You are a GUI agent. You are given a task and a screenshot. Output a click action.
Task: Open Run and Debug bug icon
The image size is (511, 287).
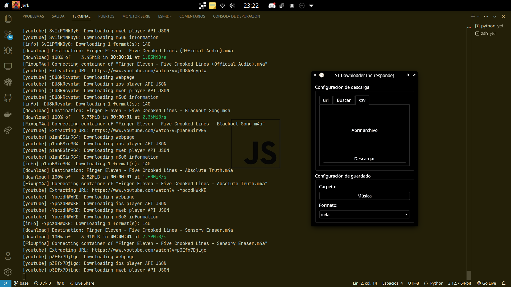pyautogui.click(x=8, y=50)
